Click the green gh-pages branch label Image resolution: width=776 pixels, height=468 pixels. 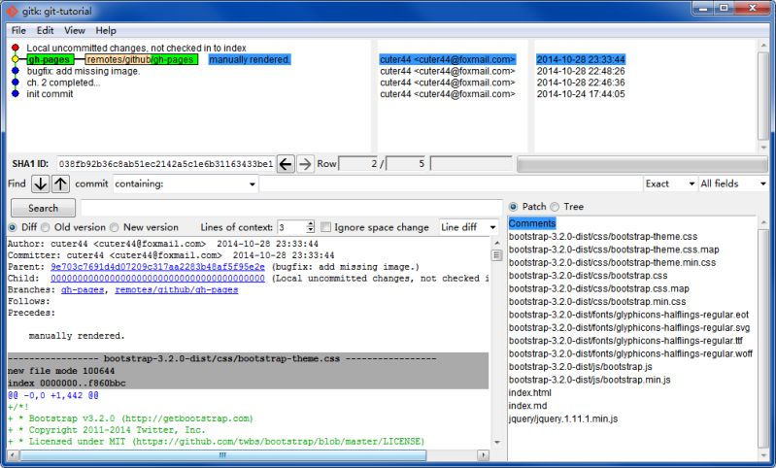tap(50, 59)
